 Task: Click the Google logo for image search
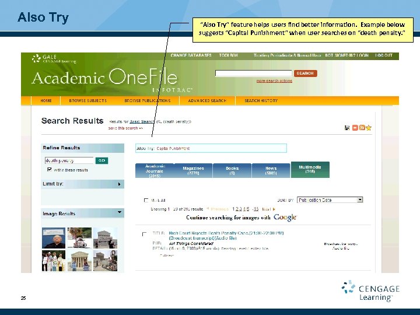[x=285, y=217]
